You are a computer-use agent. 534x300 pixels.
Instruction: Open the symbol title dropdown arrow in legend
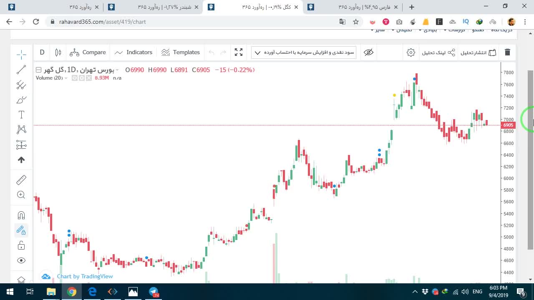click(x=117, y=70)
